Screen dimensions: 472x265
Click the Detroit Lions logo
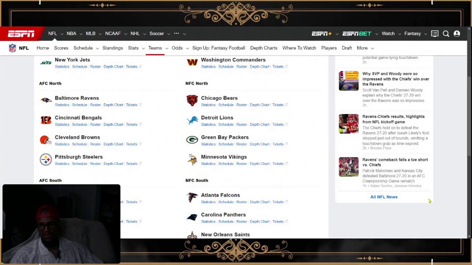[x=192, y=120]
